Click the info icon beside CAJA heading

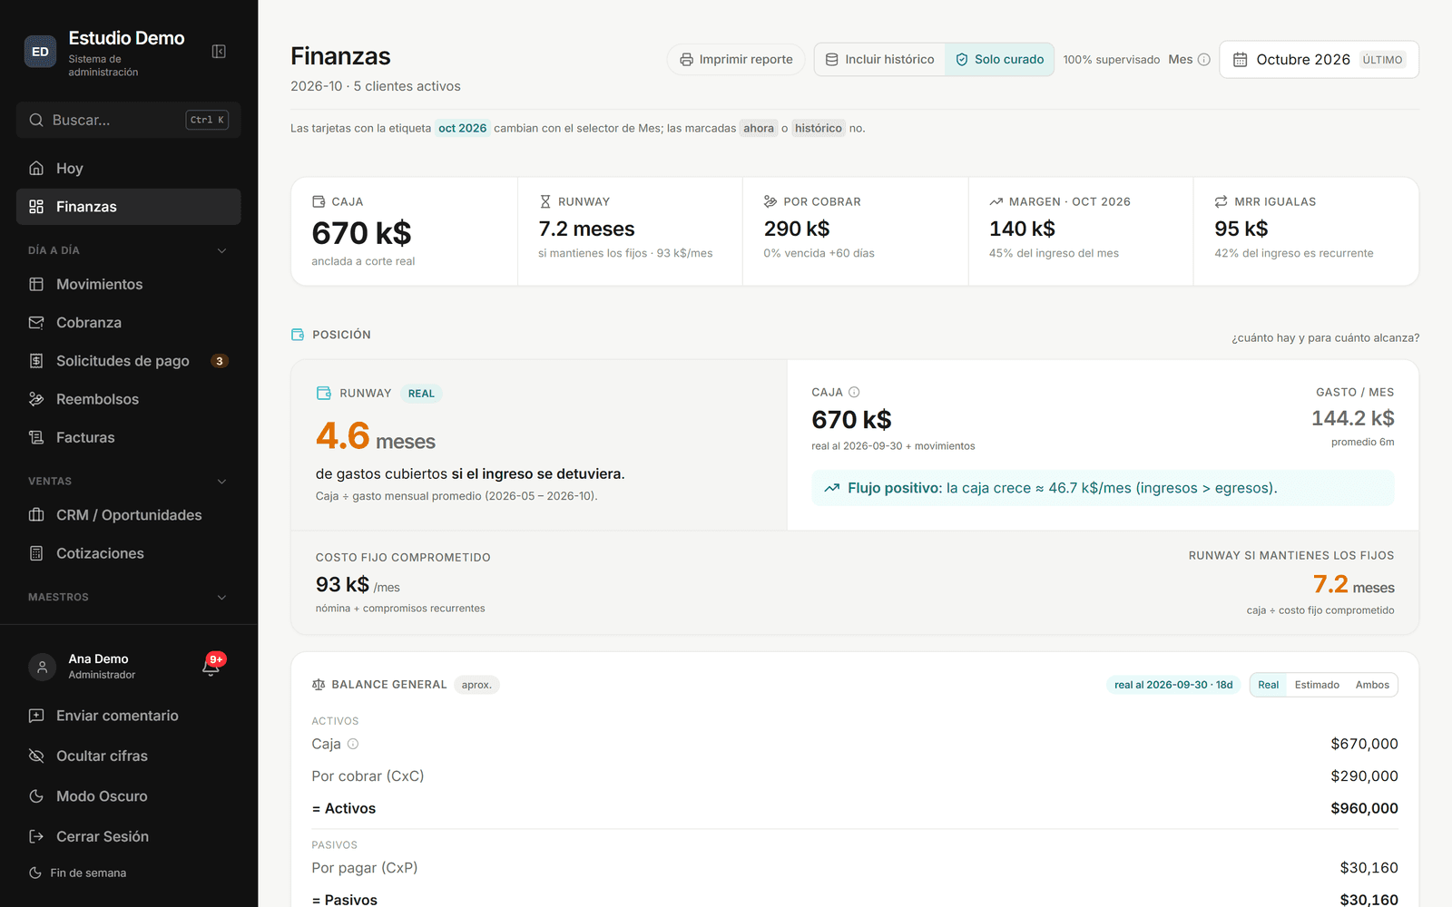click(x=854, y=392)
